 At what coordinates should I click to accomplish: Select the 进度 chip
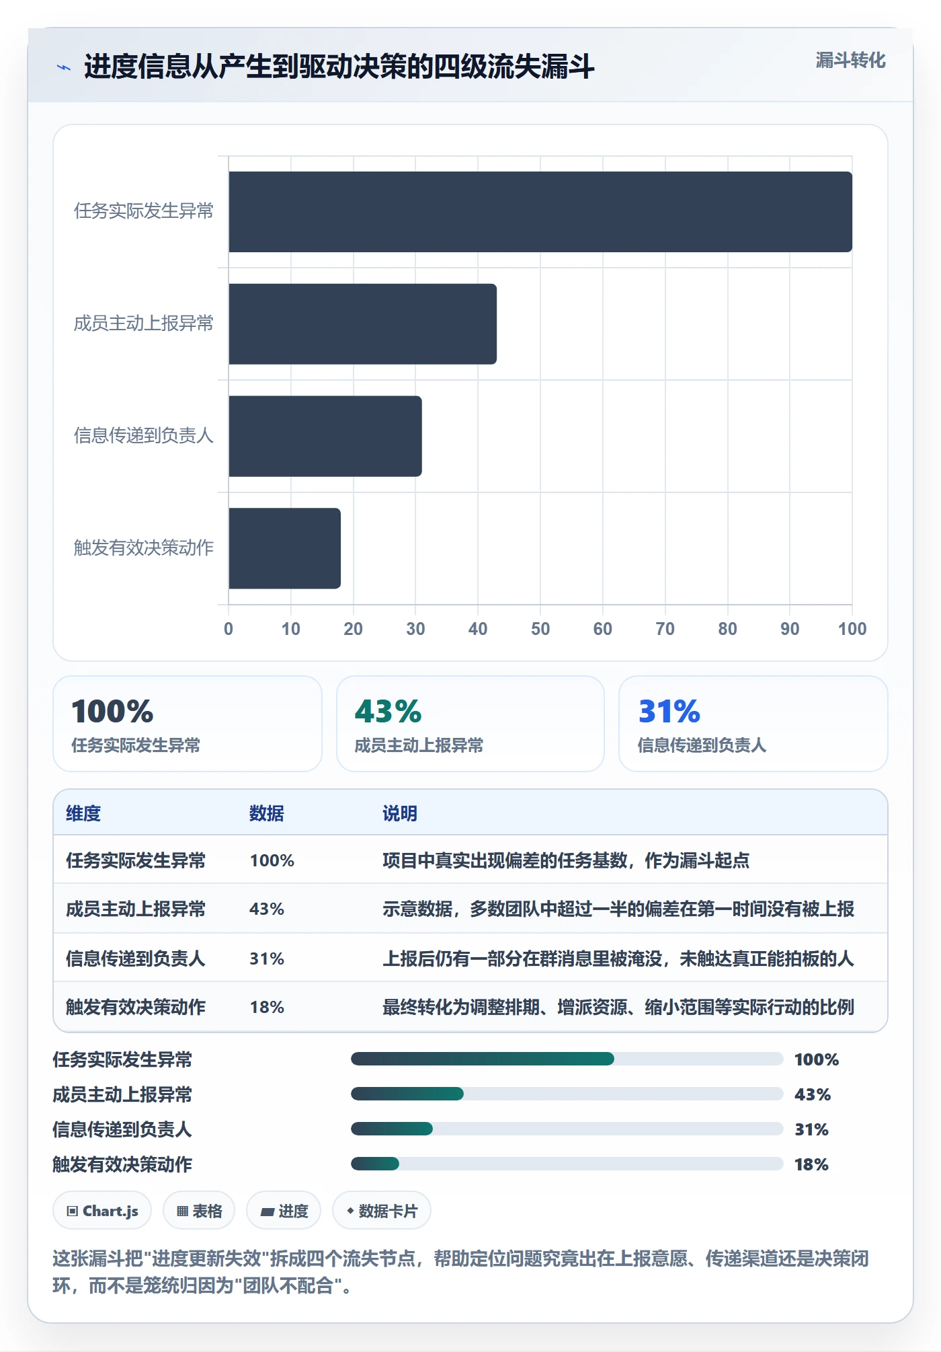click(x=284, y=1211)
